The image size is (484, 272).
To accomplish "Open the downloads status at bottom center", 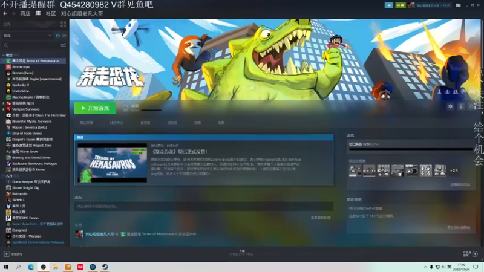I will coord(241,253).
